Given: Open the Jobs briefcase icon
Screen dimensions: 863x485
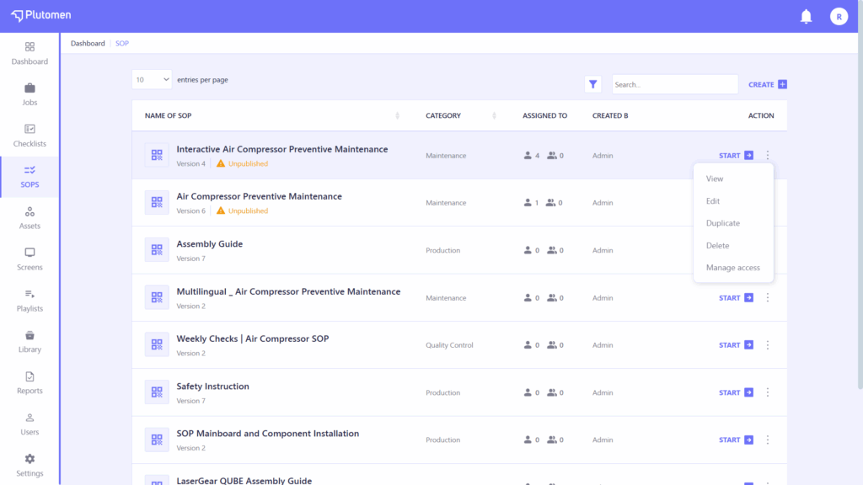Looking at the screenshot, I should tap(29, 88).
